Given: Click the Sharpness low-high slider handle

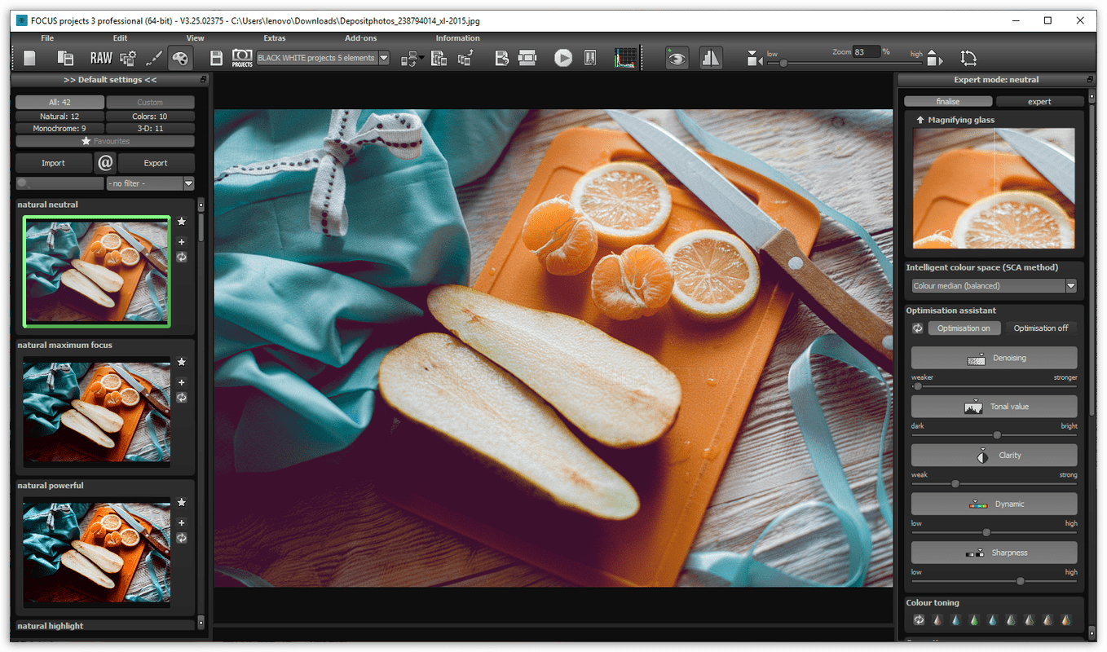Looking at the screenshot, I should (1021, 581).
